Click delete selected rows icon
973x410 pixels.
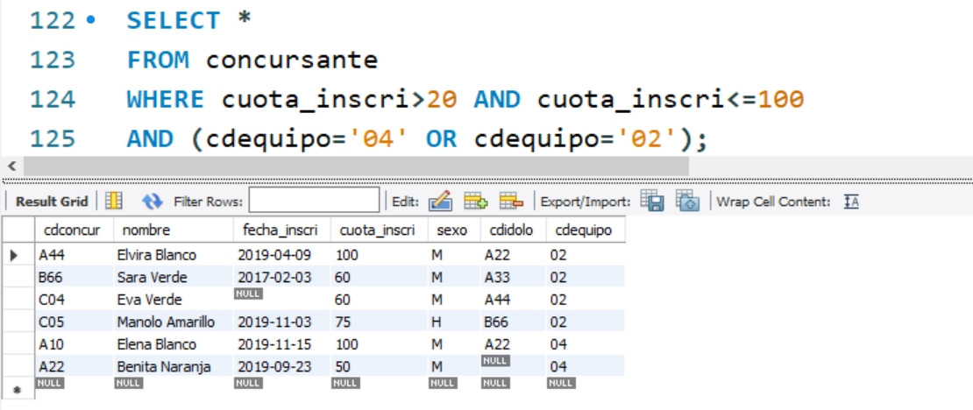pos(512,201)
